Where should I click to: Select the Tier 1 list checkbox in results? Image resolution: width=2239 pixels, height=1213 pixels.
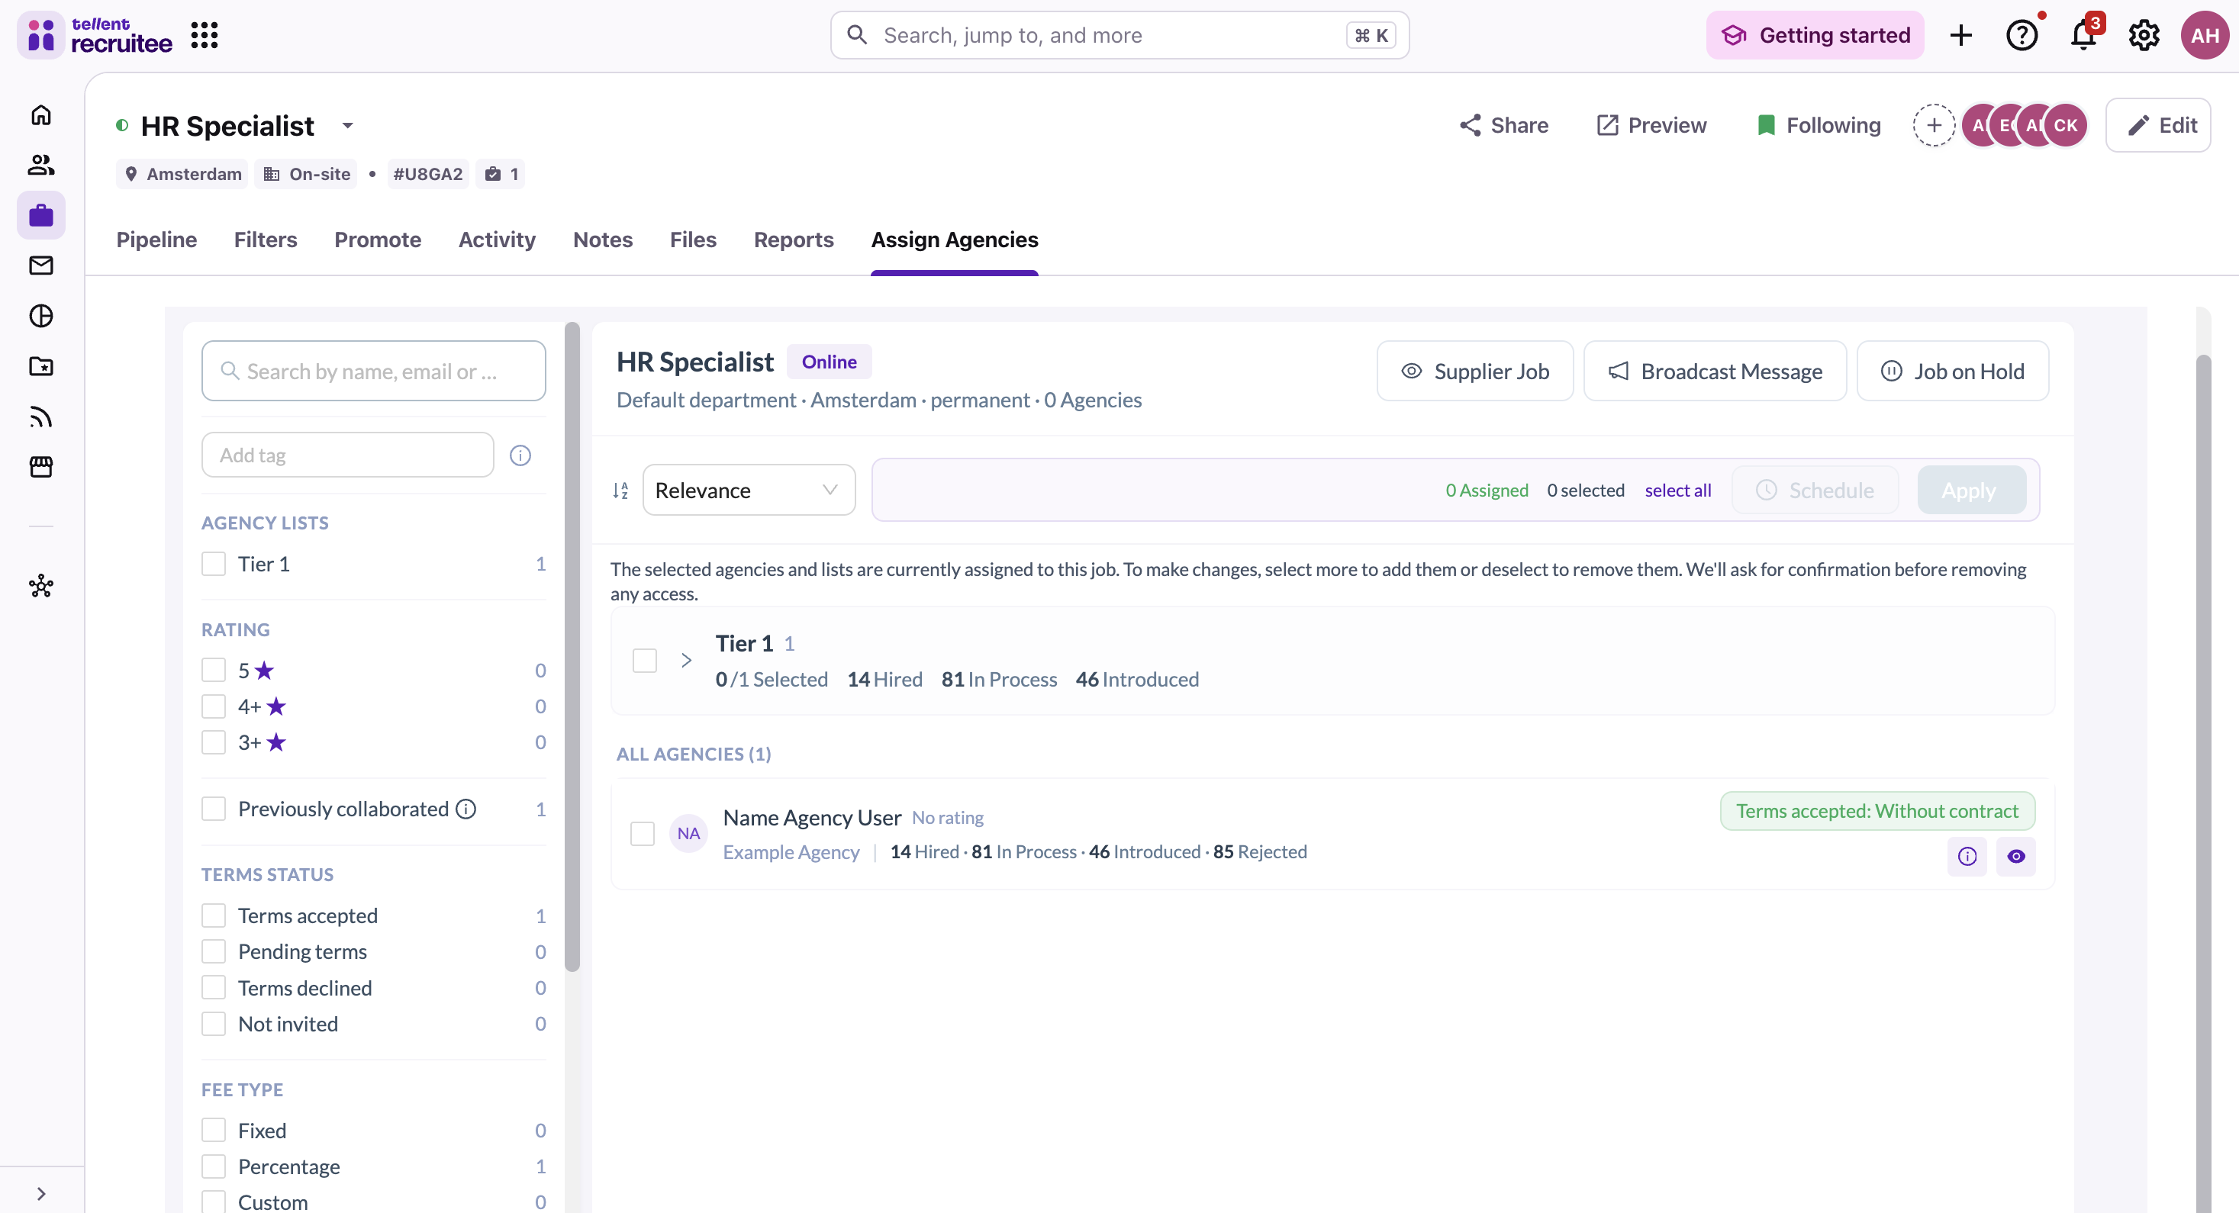[645, 661]
